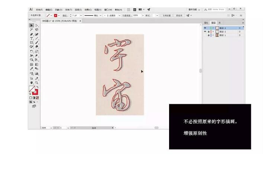Select the Puppet Warp pin tool
The image size is (275, 172).
(37, 56)
